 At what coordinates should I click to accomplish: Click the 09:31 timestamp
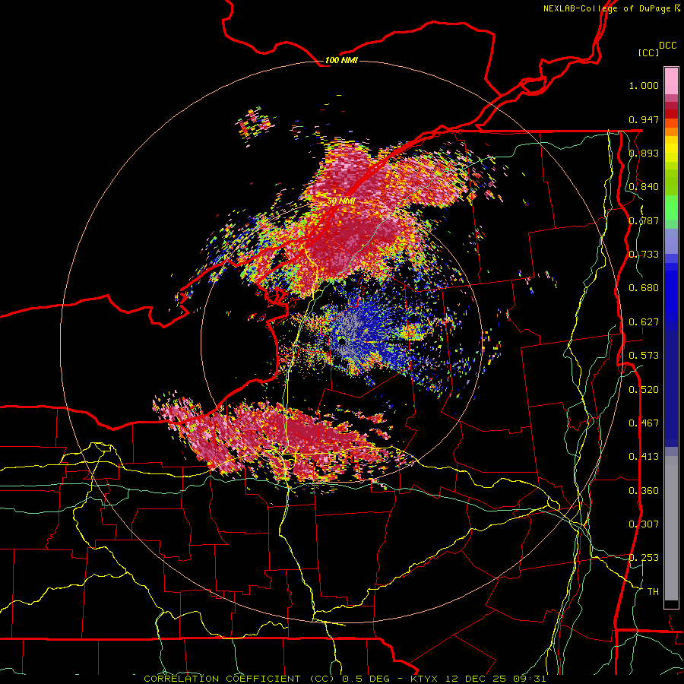531,679
